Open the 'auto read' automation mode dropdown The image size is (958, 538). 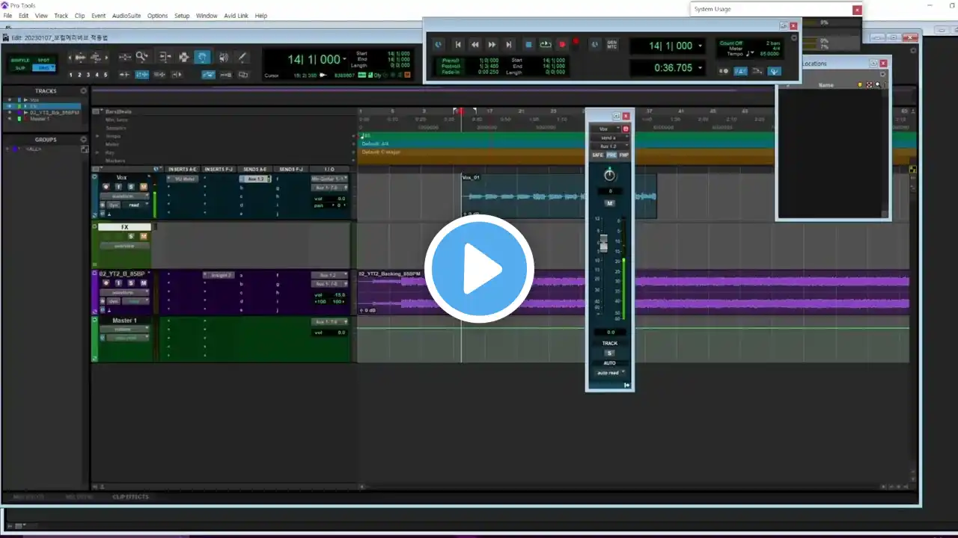point(610,372)
